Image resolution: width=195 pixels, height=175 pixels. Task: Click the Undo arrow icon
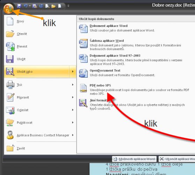click(x=26, y=6)
